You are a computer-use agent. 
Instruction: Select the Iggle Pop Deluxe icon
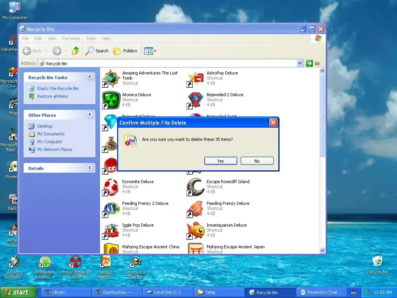point(111,230)
